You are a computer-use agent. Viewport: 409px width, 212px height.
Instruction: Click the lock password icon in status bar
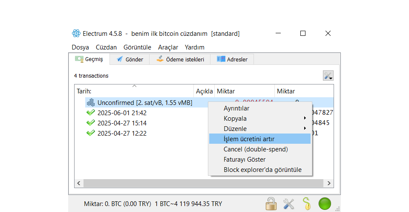point(271,203)
